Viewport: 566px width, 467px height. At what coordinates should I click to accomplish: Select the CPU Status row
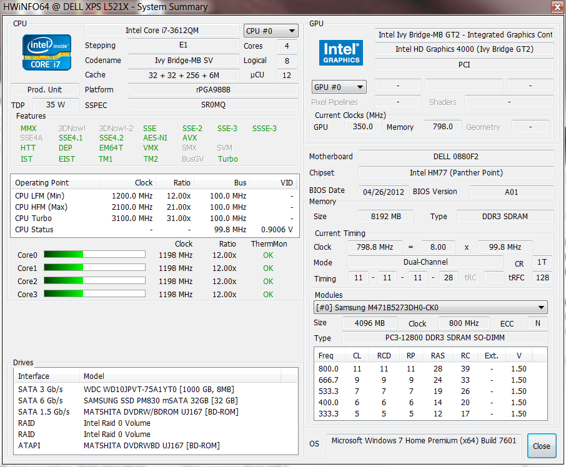tap(154, 229)
